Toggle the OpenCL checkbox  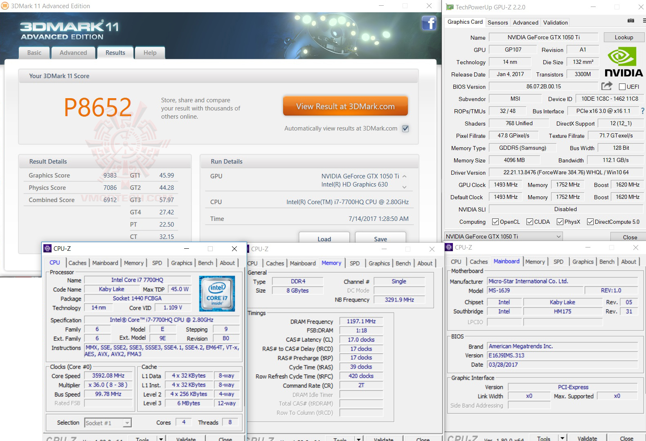click(495, 222)
